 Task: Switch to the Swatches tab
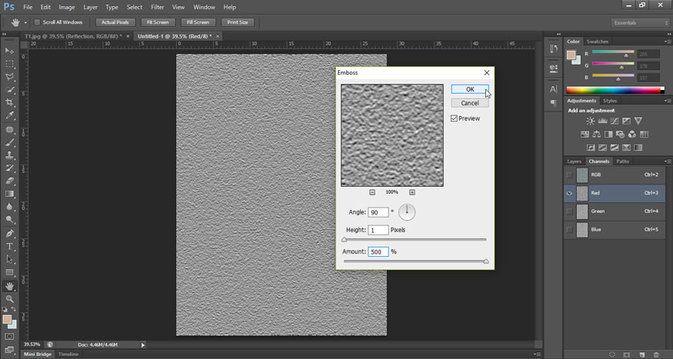[597, 42]
